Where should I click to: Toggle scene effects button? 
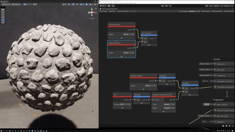click(x=82, y=4)
